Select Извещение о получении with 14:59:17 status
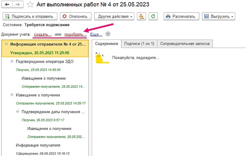This screenshot has height=156, width=246. click(38, 95)
